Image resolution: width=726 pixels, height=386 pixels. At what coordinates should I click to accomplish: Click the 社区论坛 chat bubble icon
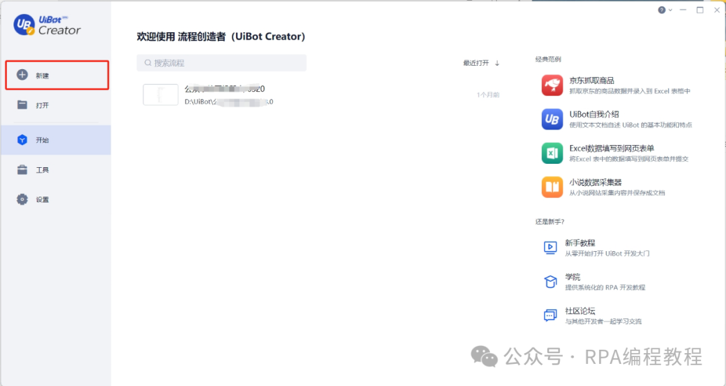550,316
